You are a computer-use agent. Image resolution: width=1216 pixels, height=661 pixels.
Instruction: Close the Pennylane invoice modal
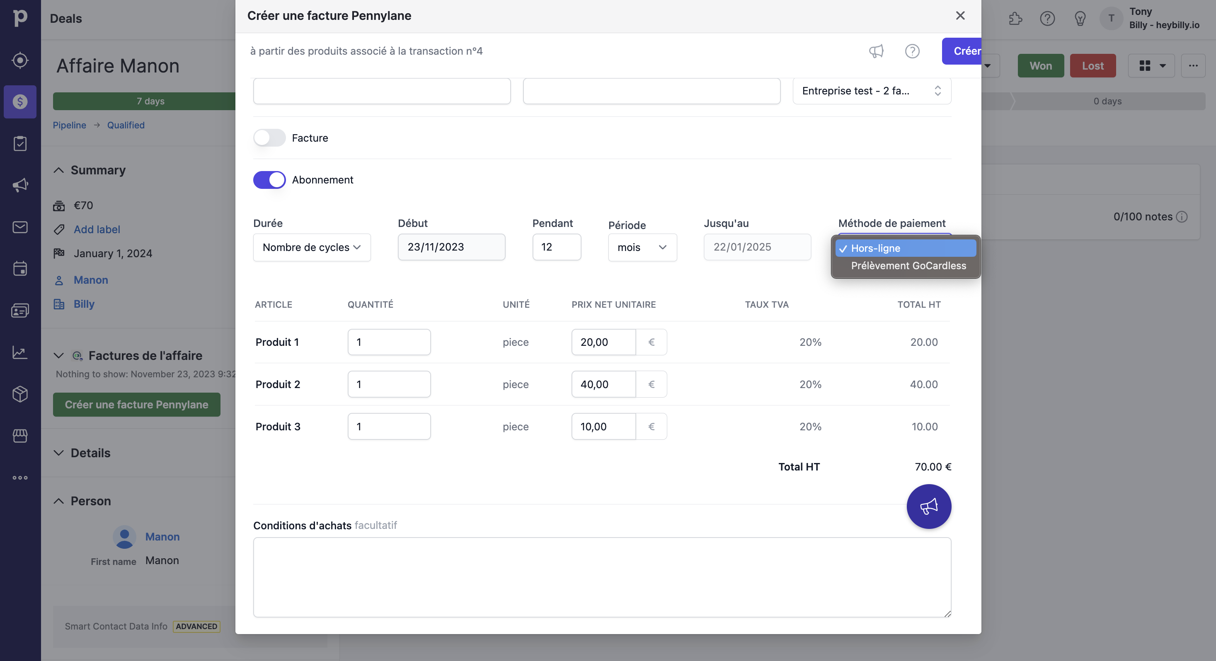(x=960, y=16)
